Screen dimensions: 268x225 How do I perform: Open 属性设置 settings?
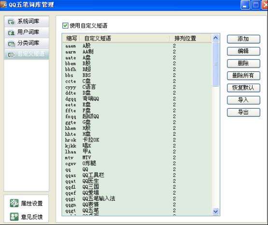27,203
